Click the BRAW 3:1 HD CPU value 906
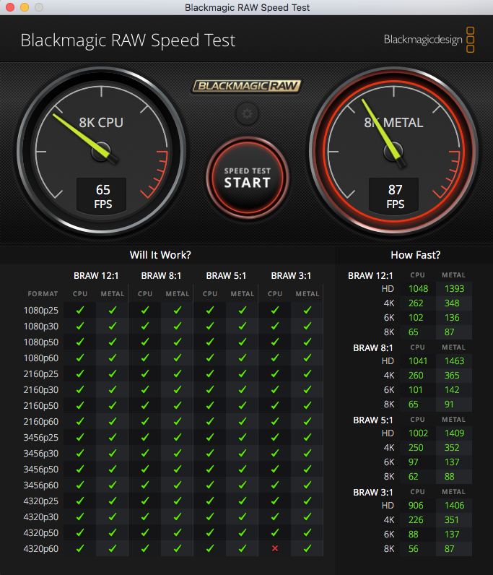The image size is (493, 575). coord(416,506)
